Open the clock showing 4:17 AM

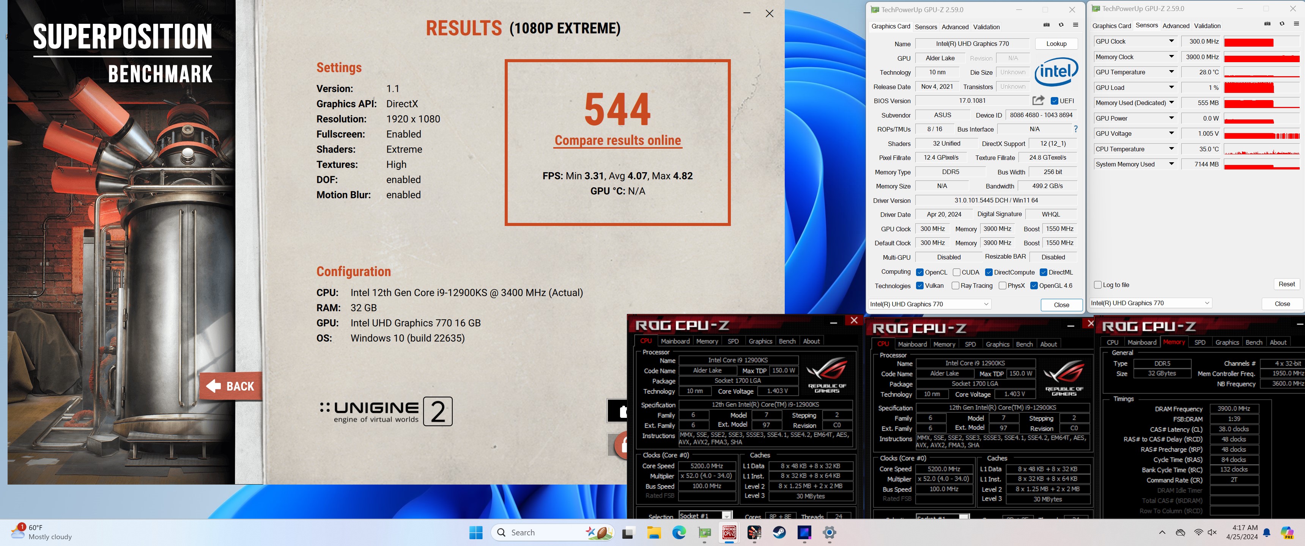(1242, 532)
